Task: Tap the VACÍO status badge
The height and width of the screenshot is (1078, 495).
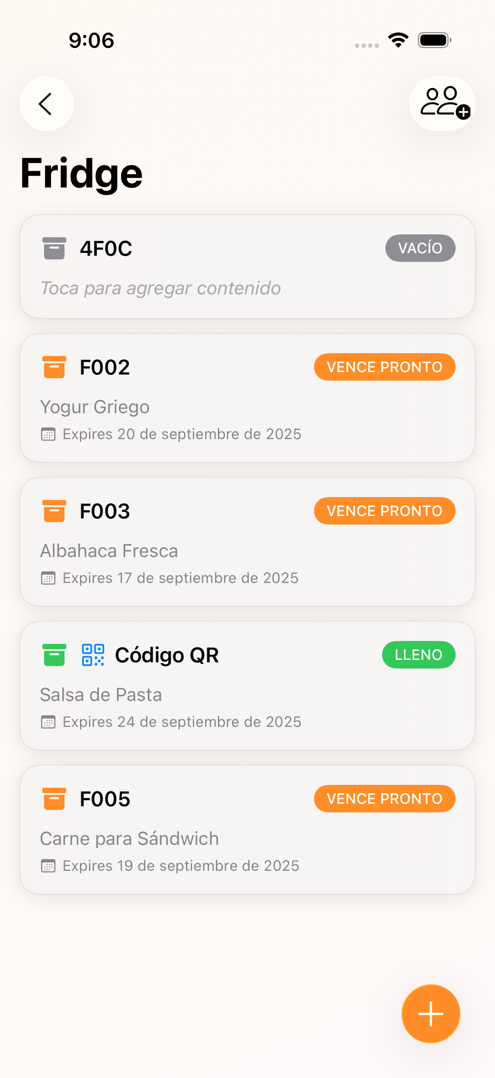Action: pyautogui.click(x=420, y=248)
